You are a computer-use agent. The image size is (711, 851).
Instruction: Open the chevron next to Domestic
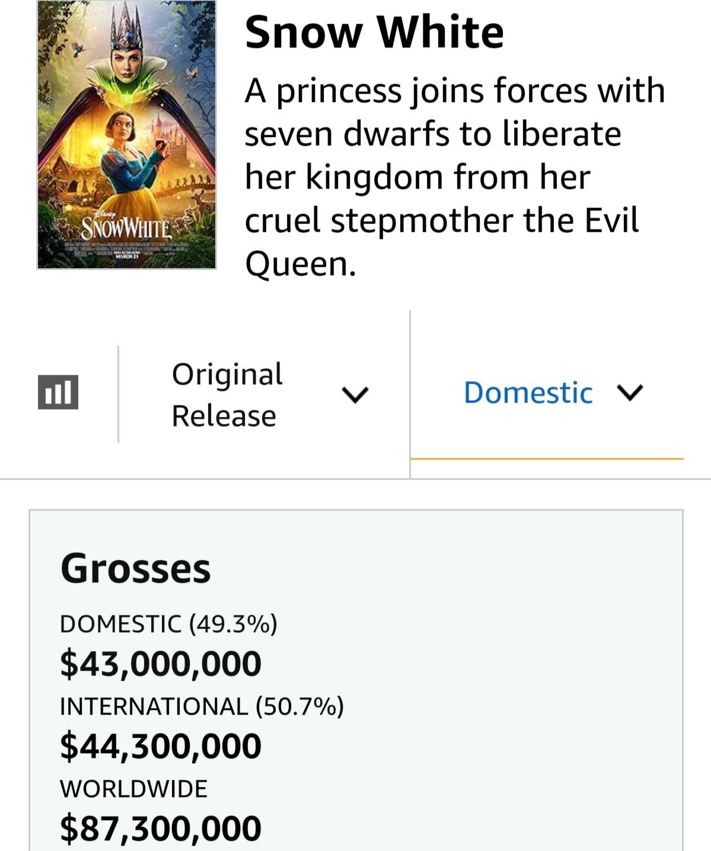click(x=630, y=393)
